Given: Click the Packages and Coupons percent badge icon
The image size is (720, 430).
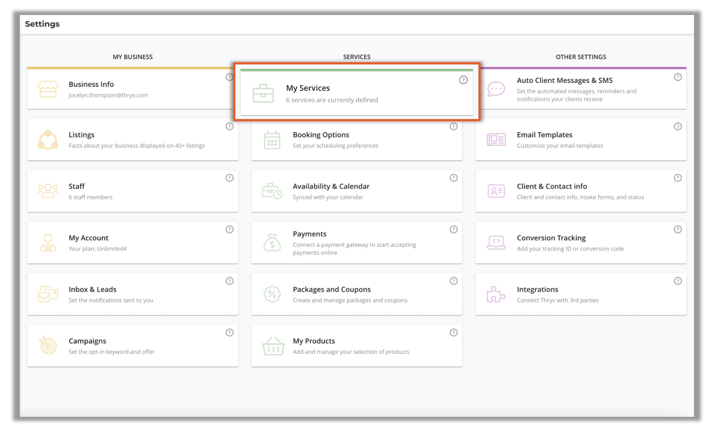Looking at the screenshot, I should pos(272,294).
